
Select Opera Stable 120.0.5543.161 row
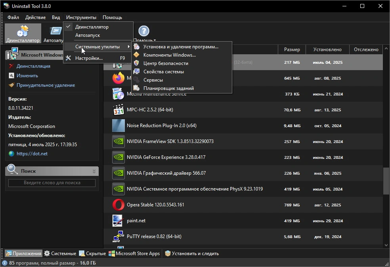point(243,205)
